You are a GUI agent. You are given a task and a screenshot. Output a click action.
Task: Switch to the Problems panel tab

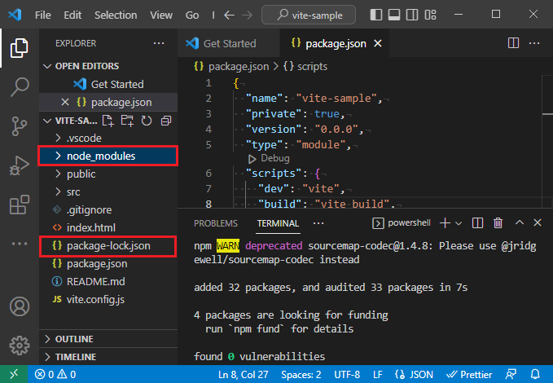point(216,223)
